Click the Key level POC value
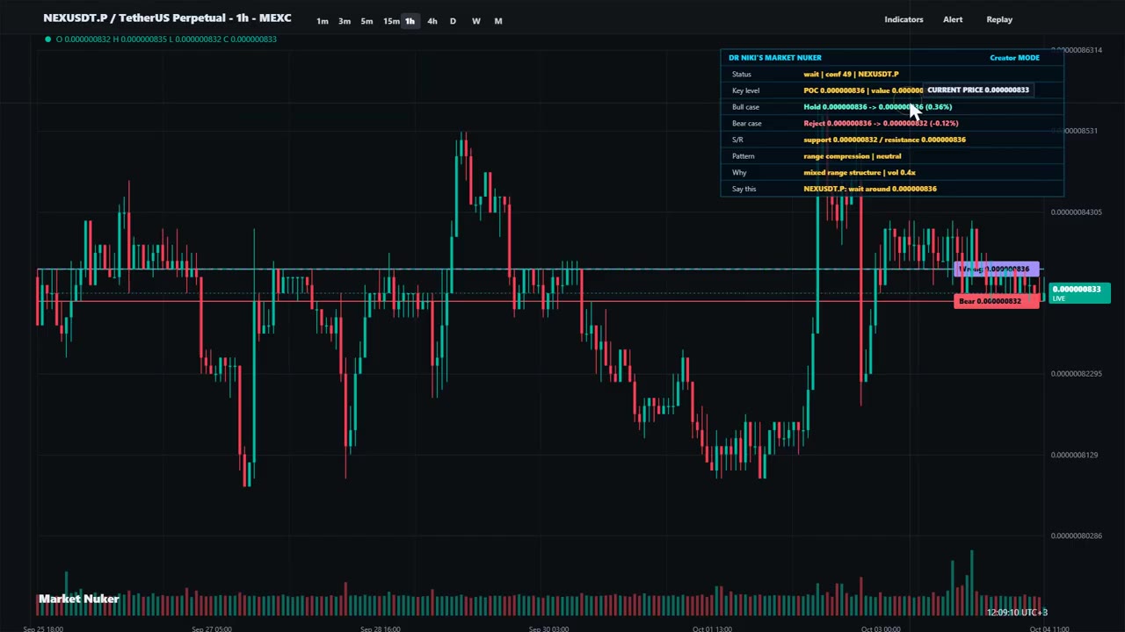This screenshot has width=1125, height=632. [862, 90]
